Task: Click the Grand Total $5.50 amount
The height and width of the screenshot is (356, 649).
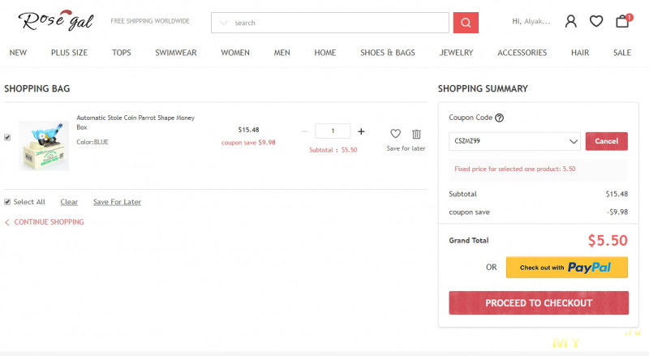Action: click(x=608, y=241)
